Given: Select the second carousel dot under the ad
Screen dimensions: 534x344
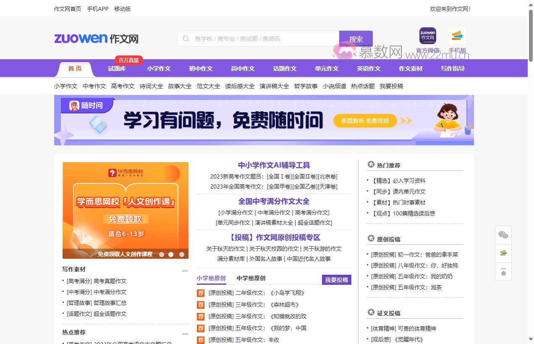Looking at the screenshot, I should pos(171,254).
